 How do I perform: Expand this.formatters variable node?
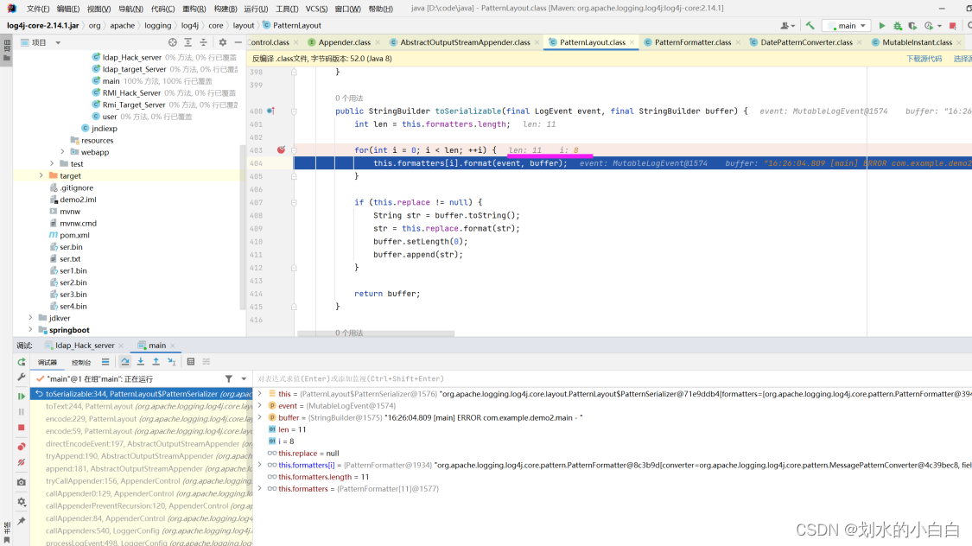260,488
